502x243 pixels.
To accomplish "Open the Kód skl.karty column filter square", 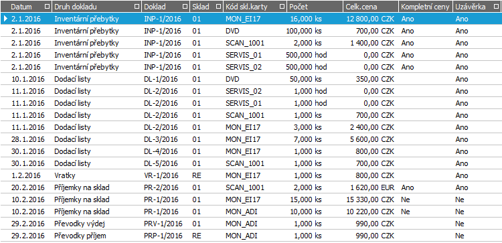I will (x=282, y=7).
